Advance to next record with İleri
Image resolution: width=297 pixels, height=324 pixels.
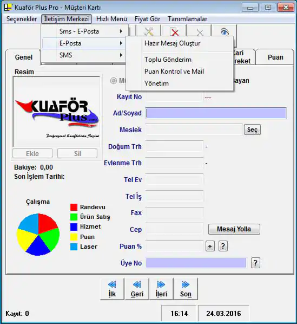point(161,289)
